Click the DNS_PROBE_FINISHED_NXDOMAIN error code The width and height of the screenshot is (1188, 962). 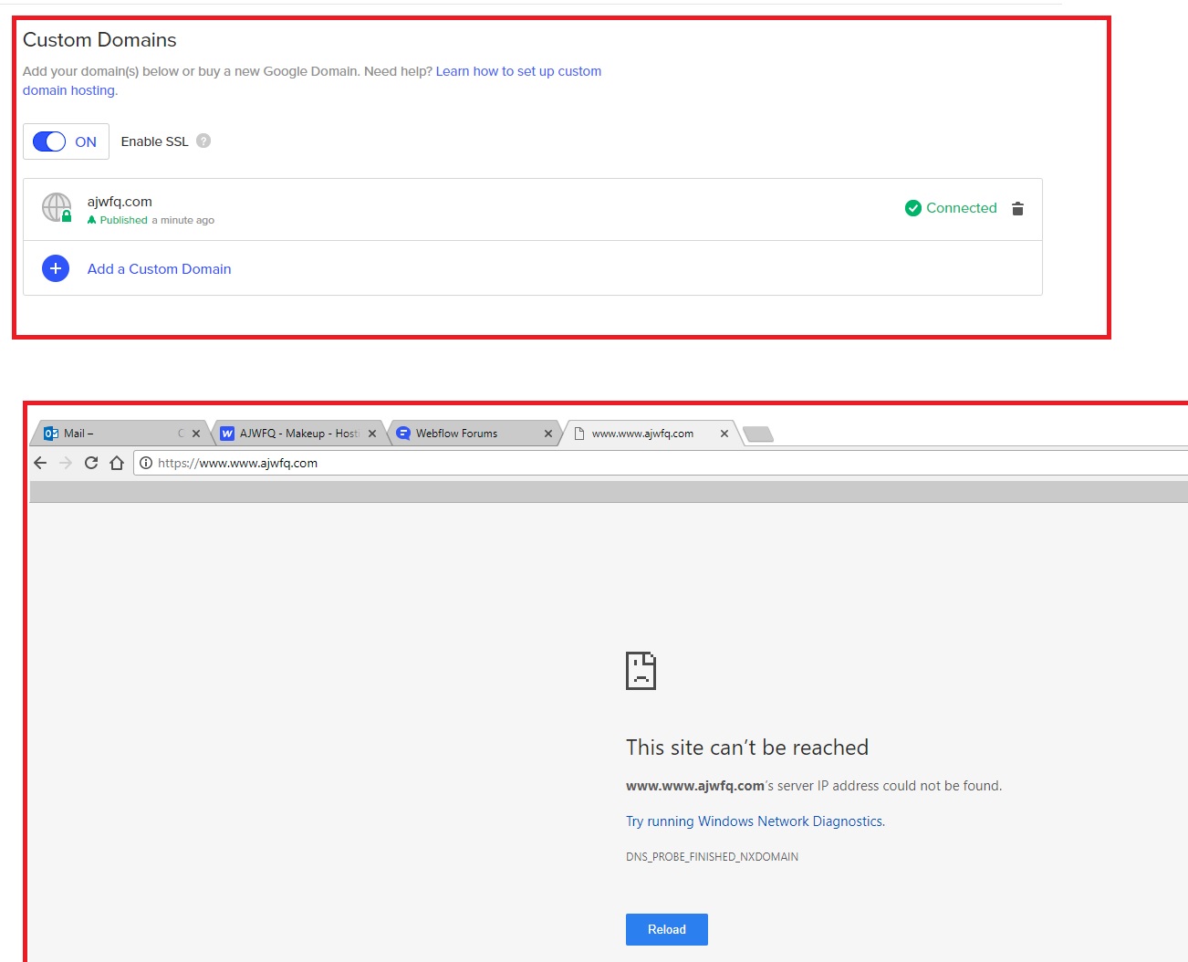pyautogui.click(x=712, y=857)
